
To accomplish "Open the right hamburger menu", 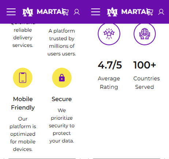I will click(95, 12).
